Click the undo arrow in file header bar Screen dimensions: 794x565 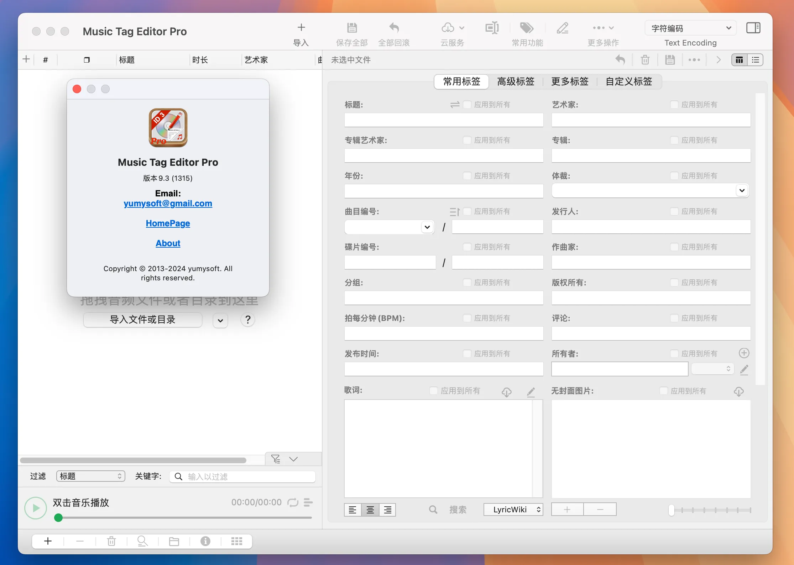[620, 60]
